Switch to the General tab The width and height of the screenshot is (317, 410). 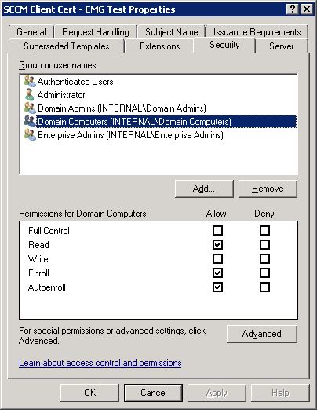pos(31,32)
